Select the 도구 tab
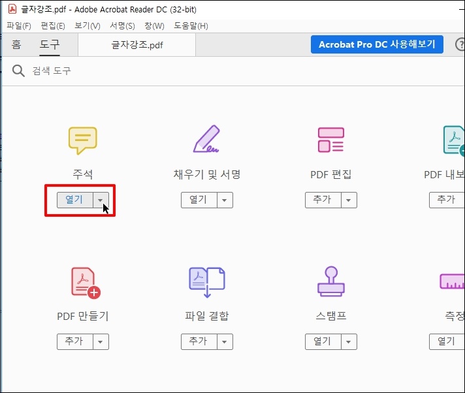 click(x=50, y=45)
